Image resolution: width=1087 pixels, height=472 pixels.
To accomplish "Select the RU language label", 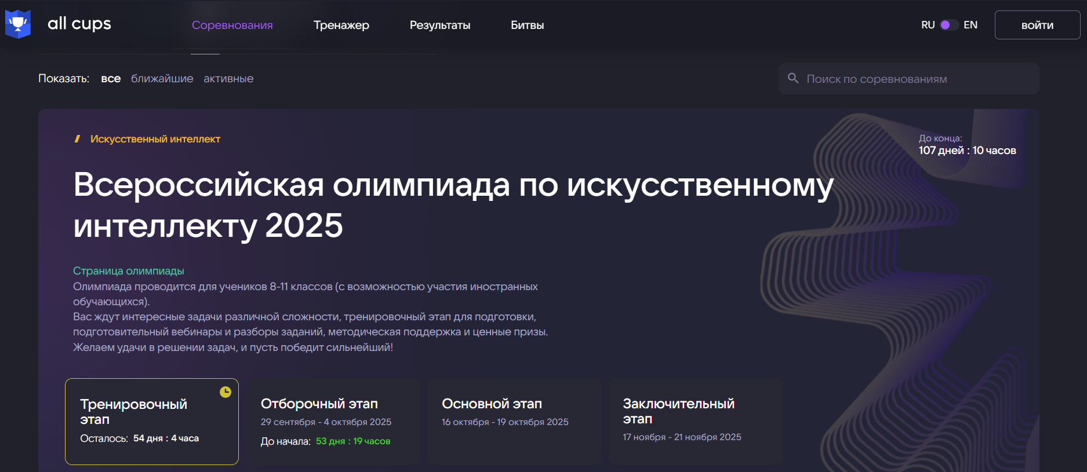I will (928, 25).
